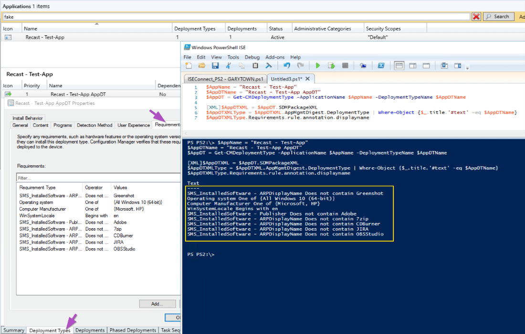
Task: Select the Deployments tab at the bottom
Action: pos(90,330)
